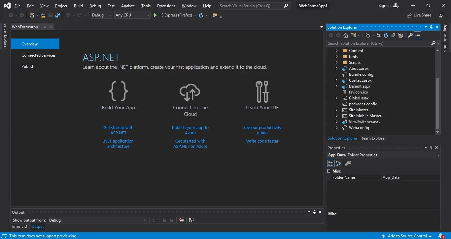Click the Solution Explorer Home icon
This screenshot has height=239, width=451.
[x=345, y=35]
